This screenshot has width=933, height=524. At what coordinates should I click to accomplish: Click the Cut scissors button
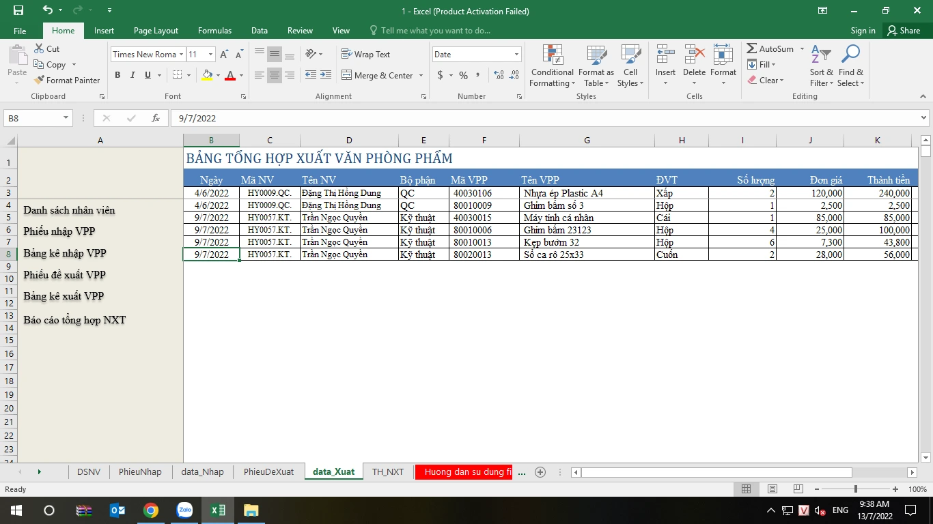tap(47, 48)
